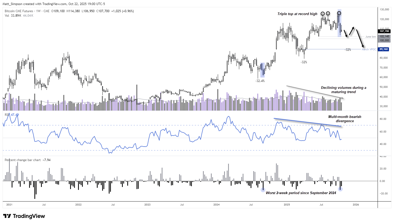The height and width of the screenshot is (224, 394).
Task: Click the blue dot under latest percent-change bar
Action: click(340, 189)
